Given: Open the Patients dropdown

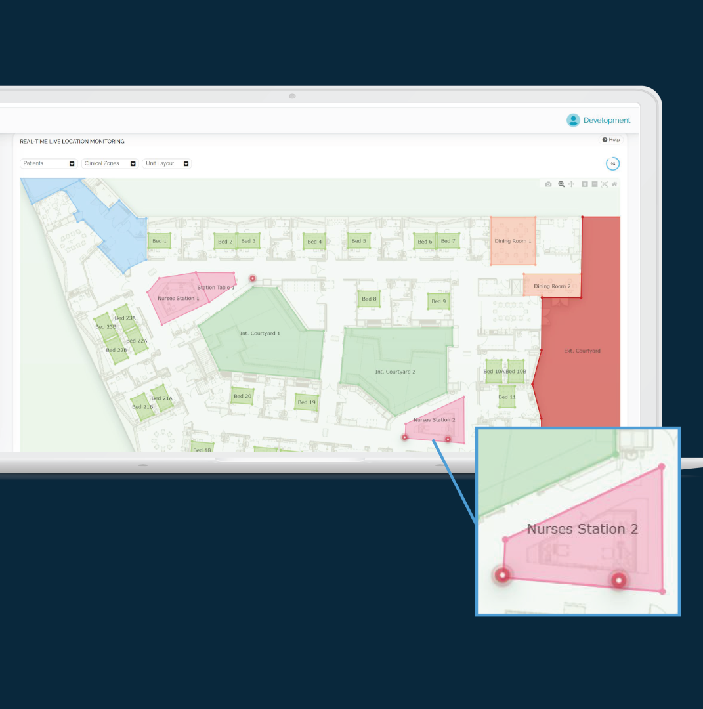Looking at the screenshot, I should [x=49, y=163].
